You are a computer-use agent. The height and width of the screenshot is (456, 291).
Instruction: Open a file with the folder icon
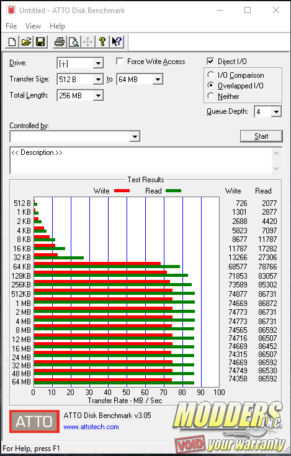point(26,42)
